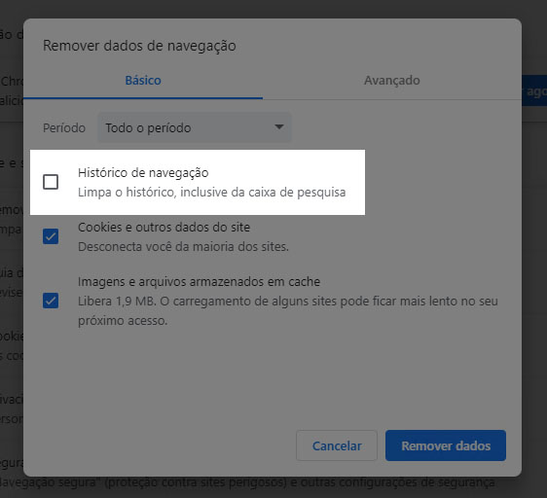Click the partially hidden blue button behind dialog
This screenshot has height=498, width=547.
pyautogui.click(x=534, y=90)
